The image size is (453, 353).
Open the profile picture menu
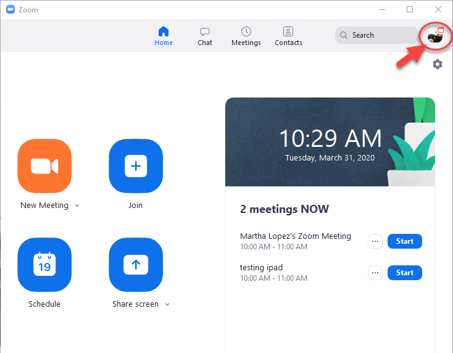point(435,36)
